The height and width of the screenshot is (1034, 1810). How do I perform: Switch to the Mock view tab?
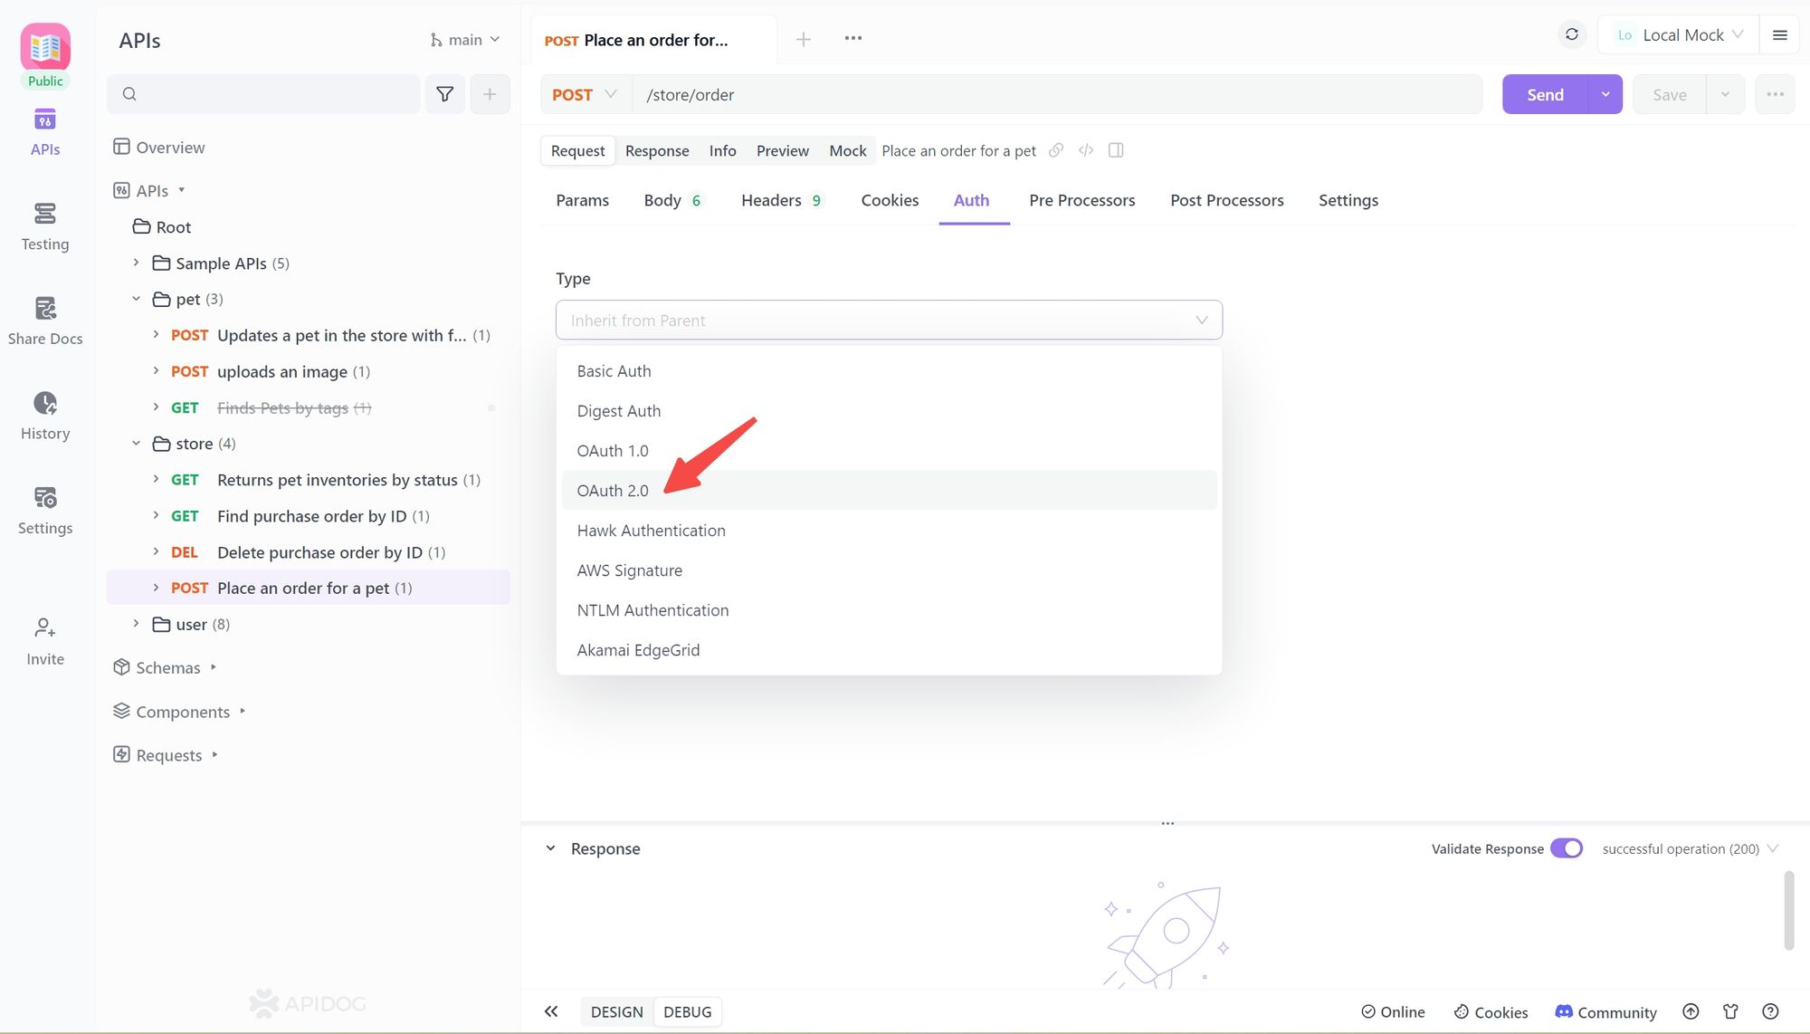pyautogui.click(x=847, y=150)
